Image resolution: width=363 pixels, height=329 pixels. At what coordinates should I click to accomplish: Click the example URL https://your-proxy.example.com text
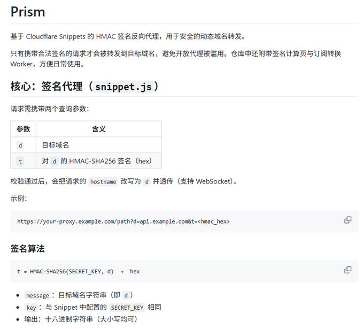click(123, 221)
